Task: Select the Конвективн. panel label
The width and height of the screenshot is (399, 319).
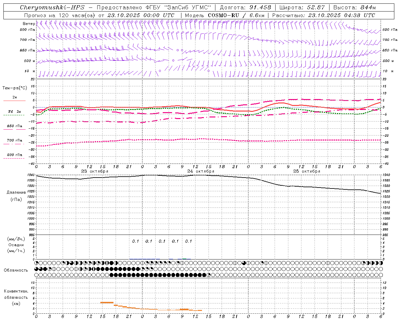Action: [x=16, y=291]
